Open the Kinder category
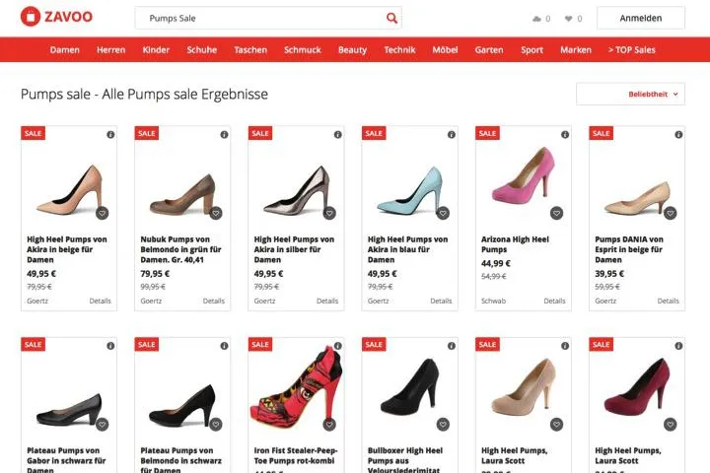Image resolution: width=710 pixels, height=473 pixels. coord(156,50)
